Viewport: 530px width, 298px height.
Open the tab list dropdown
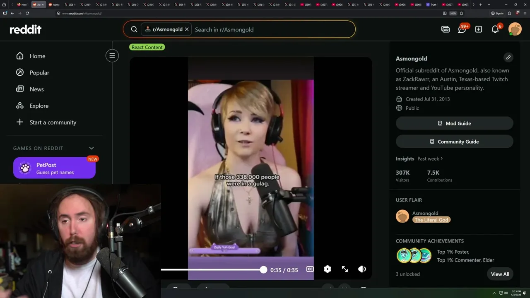[489, 5]
